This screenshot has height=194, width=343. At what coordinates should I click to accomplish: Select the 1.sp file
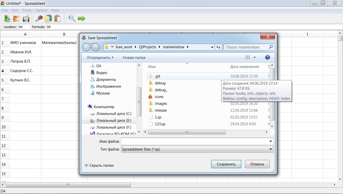158,117
